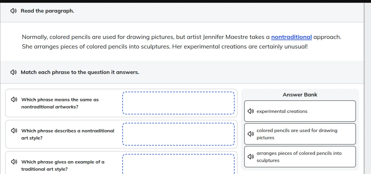371x174 pixels.
Task: Click the answer box for the traditional art style question
Action: pos(179,165)
